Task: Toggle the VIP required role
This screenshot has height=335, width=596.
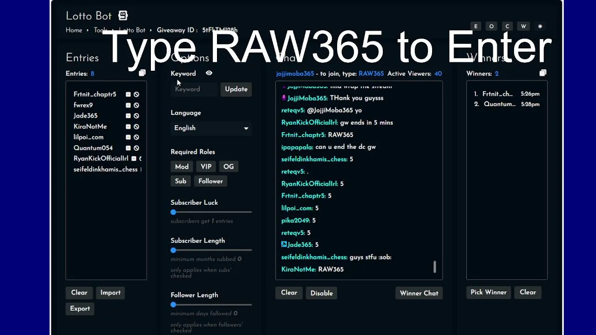Action: pyautogui.click(x=206, y=167)
